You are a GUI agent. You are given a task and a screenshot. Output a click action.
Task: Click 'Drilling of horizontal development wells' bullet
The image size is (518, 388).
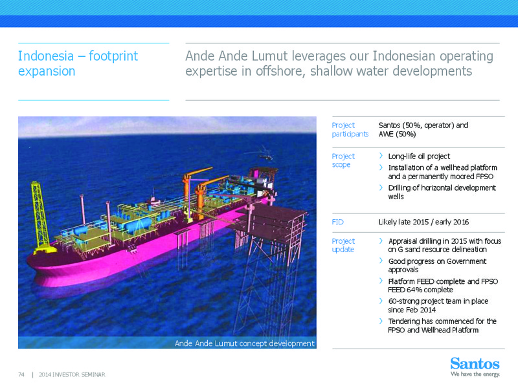[x=442, y=192]
